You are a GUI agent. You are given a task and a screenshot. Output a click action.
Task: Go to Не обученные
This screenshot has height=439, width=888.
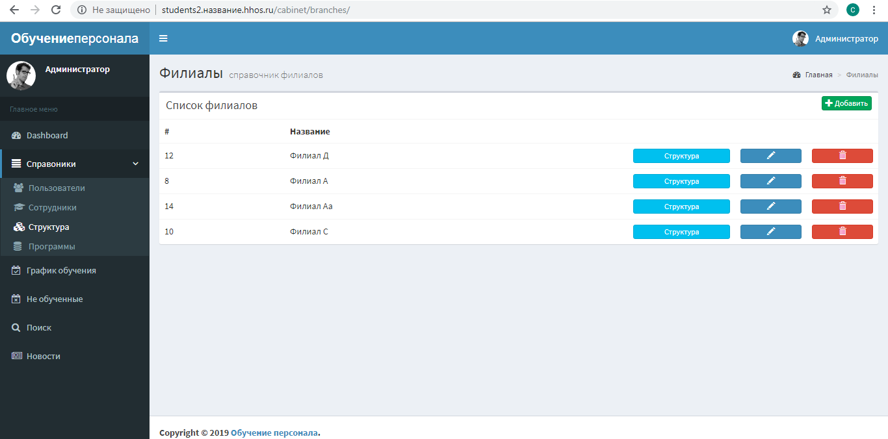point(75,299)
